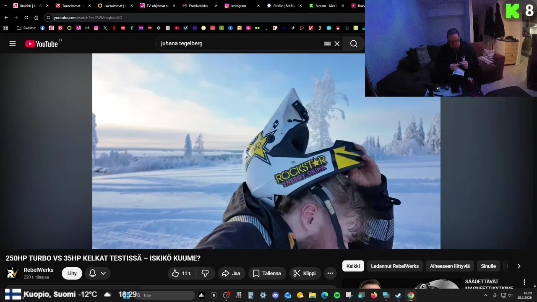Select the Ladannut RebelWerks chip
This screenshot has width=537, height=302.
395,266
